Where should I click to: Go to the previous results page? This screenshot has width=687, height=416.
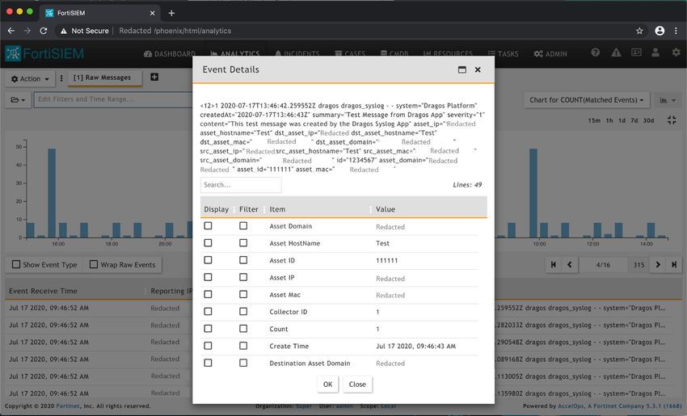click(x=570, y=264)
